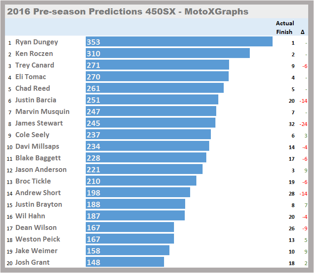314x273 pixels.
Task: Select Jason Anderson's 221 bar
Action: tap(144, 169)
